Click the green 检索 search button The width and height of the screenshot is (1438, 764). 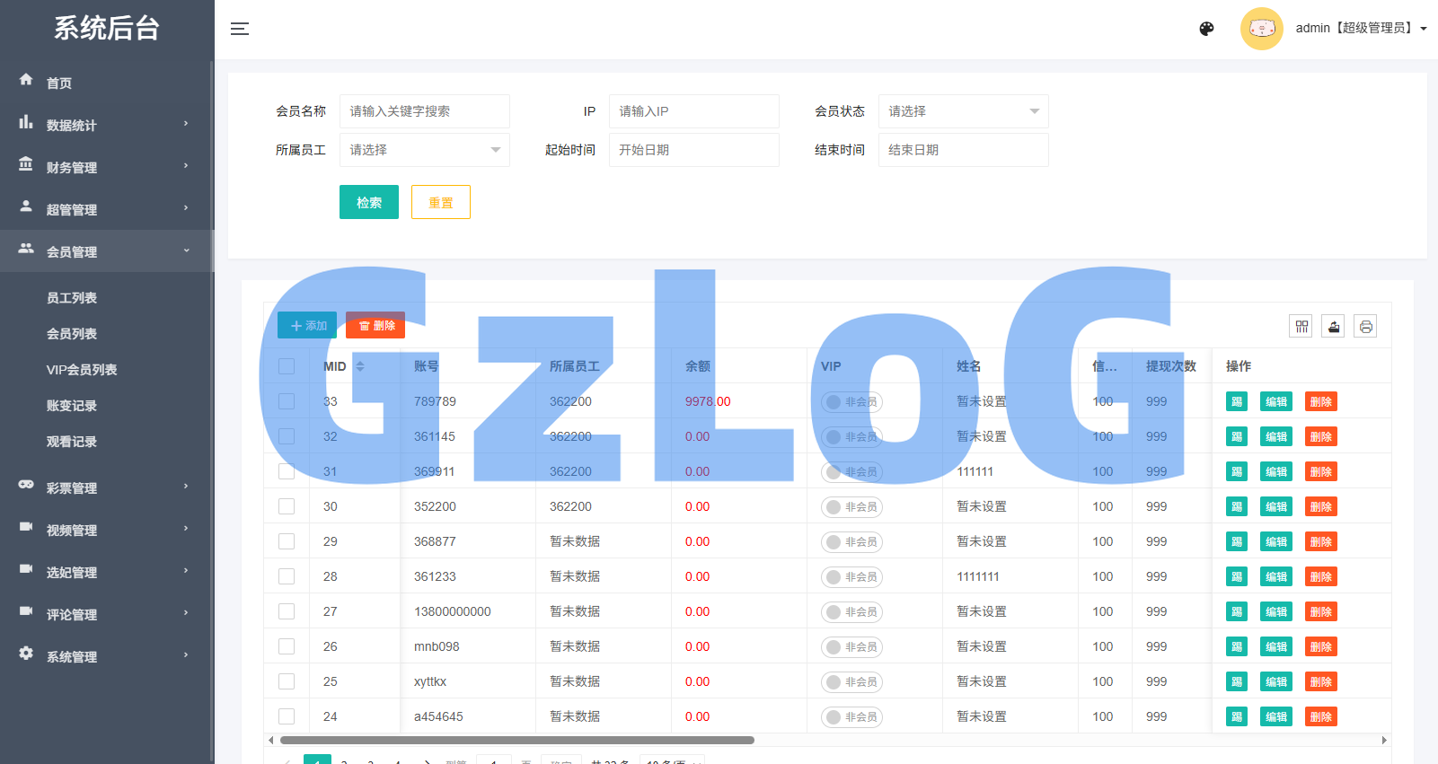pos(368,202)
